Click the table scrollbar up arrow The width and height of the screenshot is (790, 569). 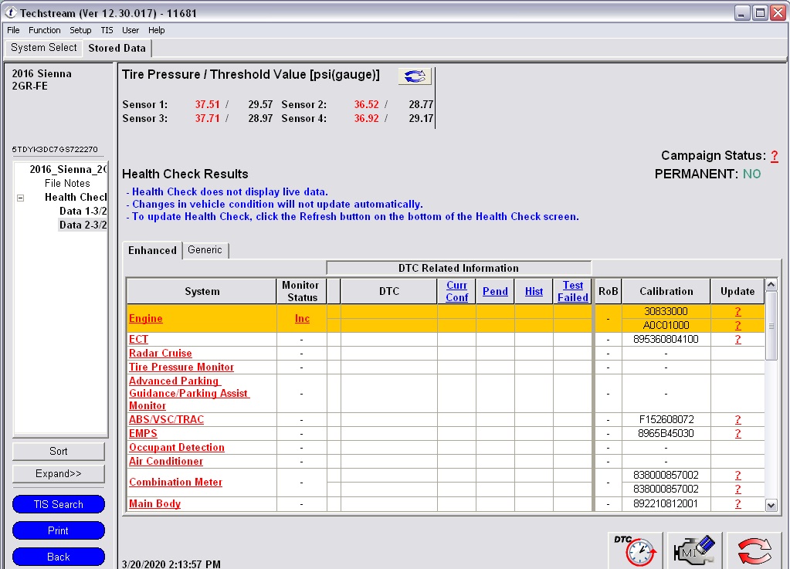(x=771, y=285)
